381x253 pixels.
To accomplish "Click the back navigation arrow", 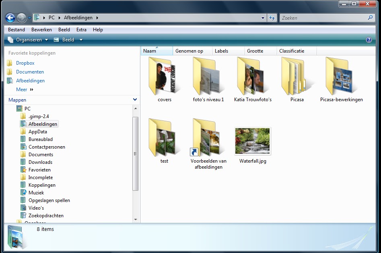I will pyautogui.click(x=10, y=18).
